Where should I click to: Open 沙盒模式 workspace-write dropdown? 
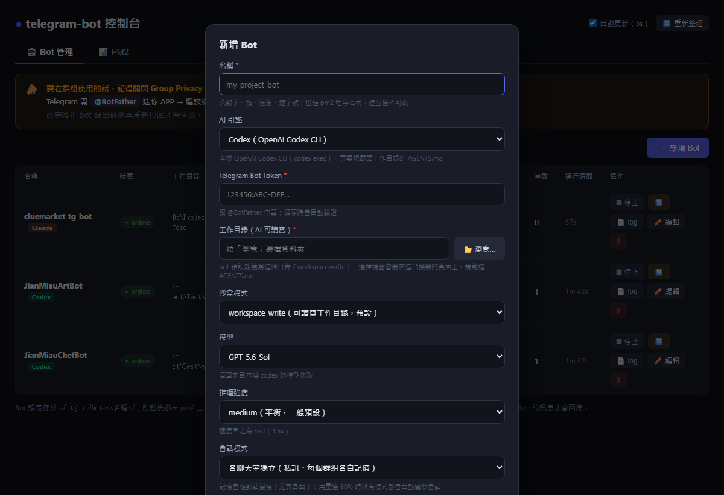[x=362, y=313]
